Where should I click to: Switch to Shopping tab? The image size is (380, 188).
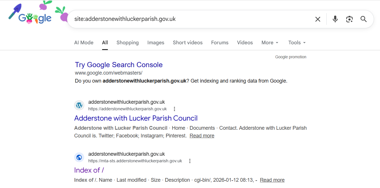click(128, 43)
